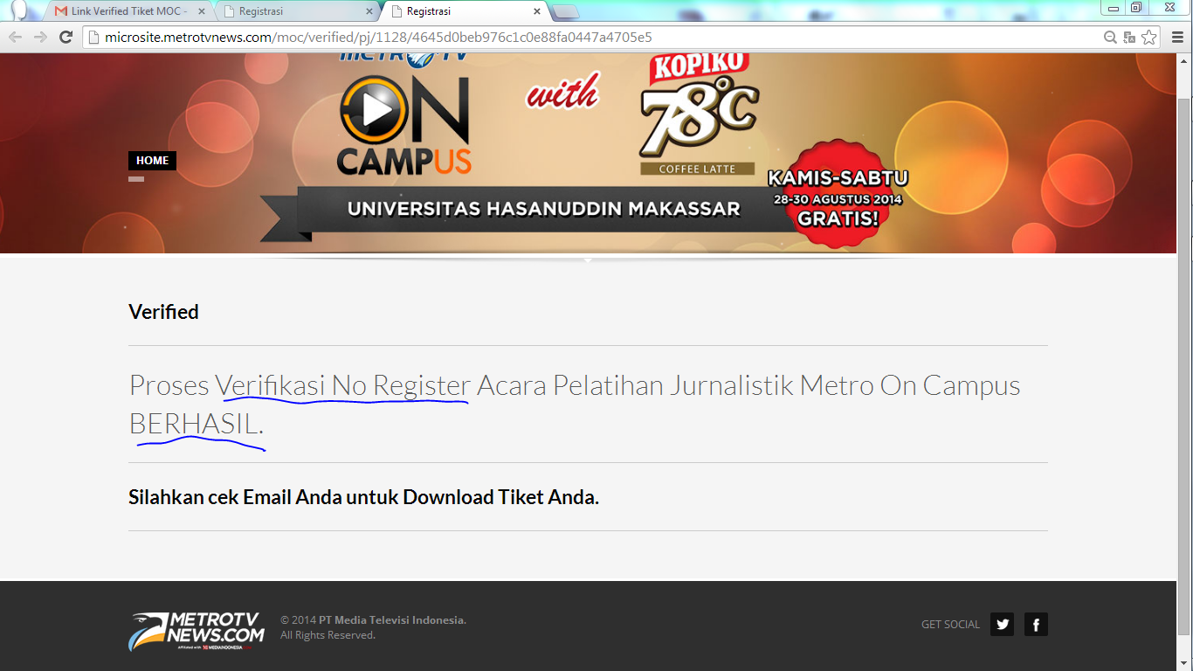Click the Kopiko 78°C Coffee Latte logo

(698, 114)
